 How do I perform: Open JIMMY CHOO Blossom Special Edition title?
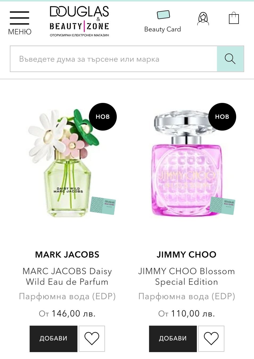pyautogui.click(x=186, y=277)
